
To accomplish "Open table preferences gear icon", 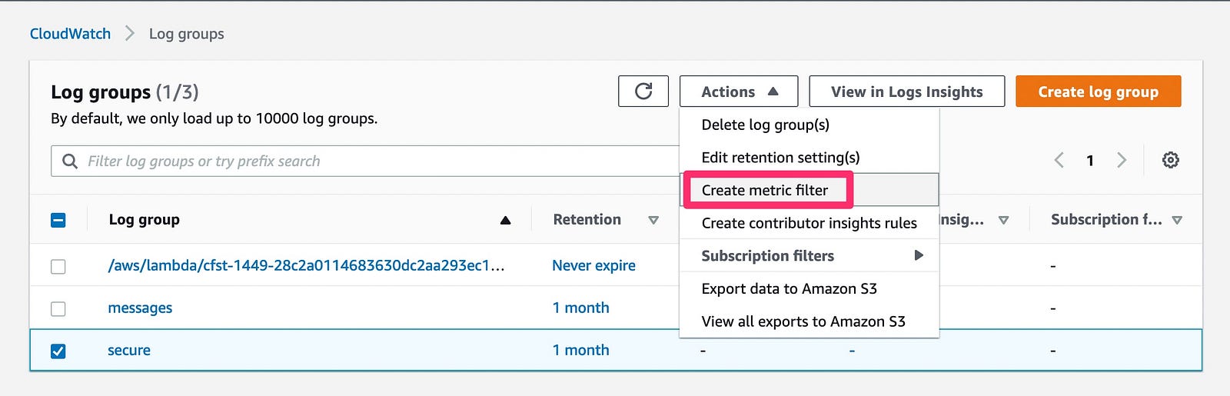I will (x=1170, y=160).
